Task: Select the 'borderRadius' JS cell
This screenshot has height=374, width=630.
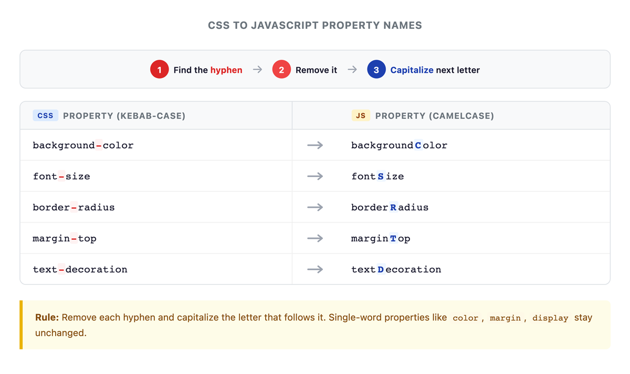Action: click(x=474, y=207)
